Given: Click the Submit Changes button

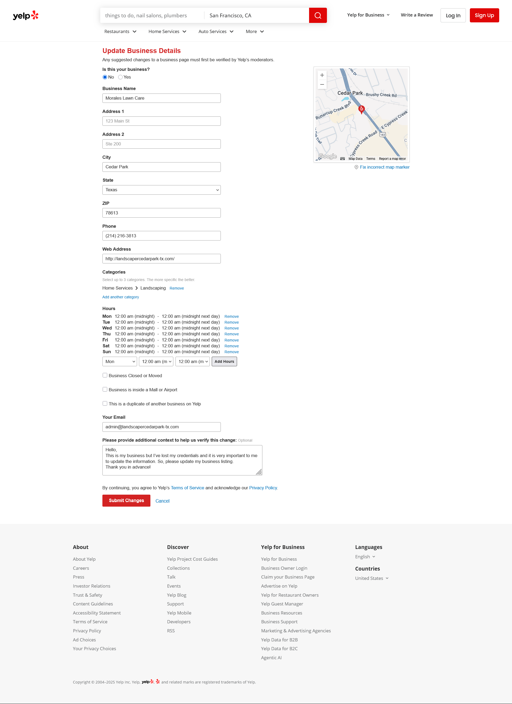Looking at the screenshot, I should (x=126, y=500).
